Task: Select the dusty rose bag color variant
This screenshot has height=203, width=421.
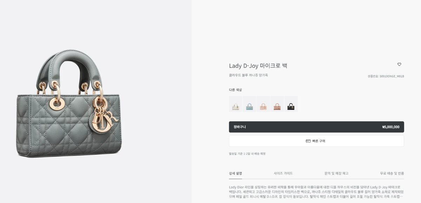Action: point(277,104)
